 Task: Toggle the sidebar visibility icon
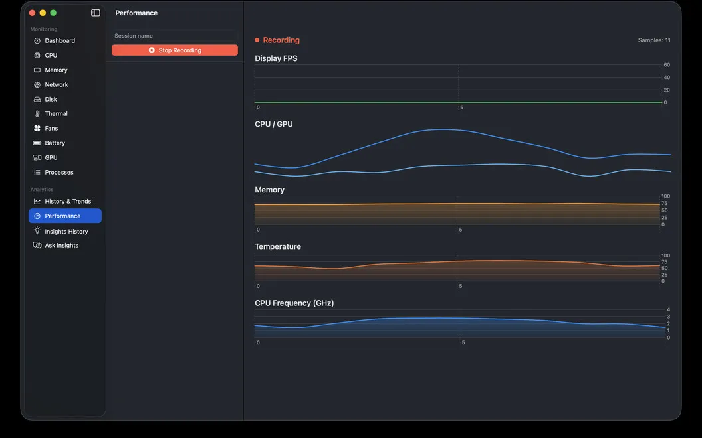click(x=95, y=13)
